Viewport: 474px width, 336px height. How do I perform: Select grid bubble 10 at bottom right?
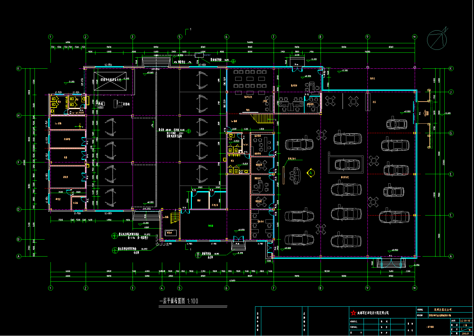414,288
